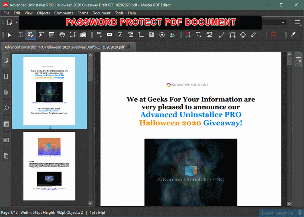Open the View menu
Image resolution: width=304 pixels, height=217 pixels.
(28, 13)
